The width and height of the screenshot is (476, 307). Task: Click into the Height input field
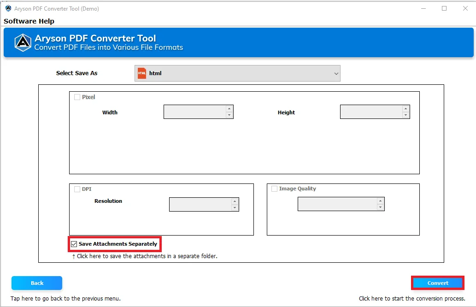click(371, 112)
